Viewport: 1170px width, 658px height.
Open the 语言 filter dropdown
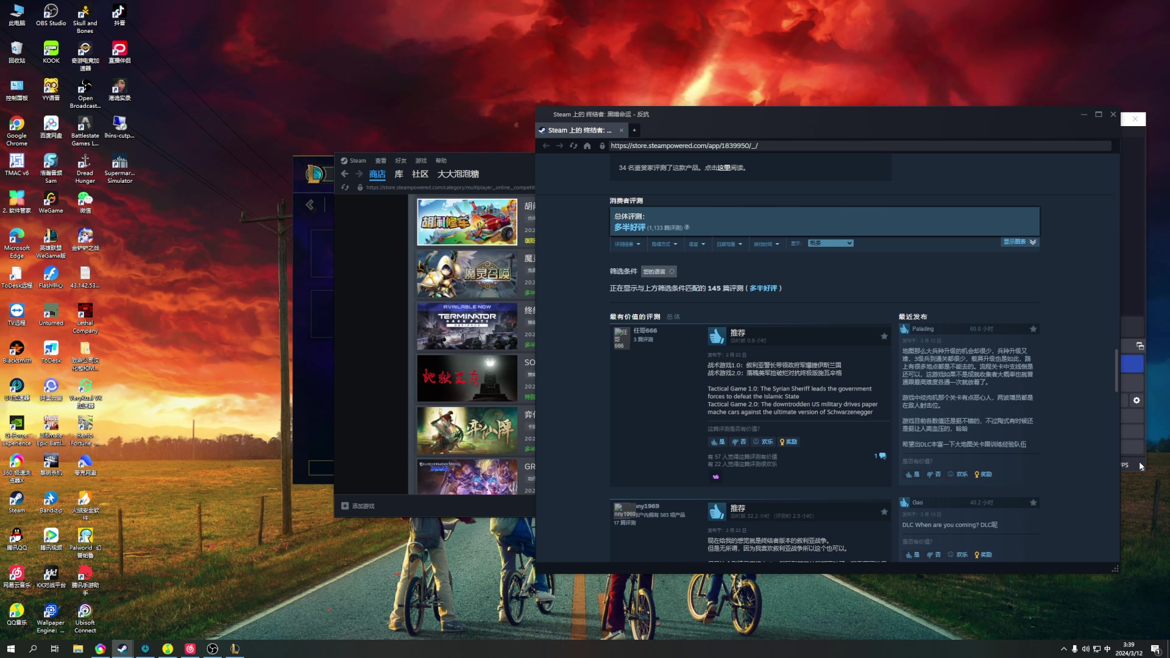697,244
